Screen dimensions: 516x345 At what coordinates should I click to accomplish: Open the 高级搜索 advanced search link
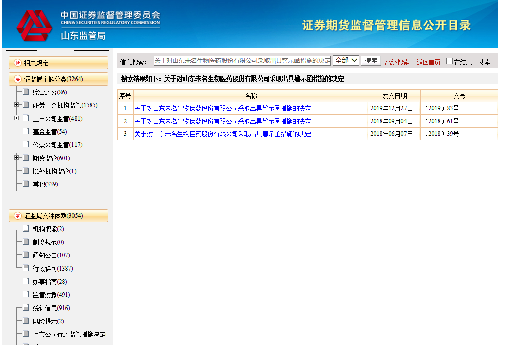[397, 62]
